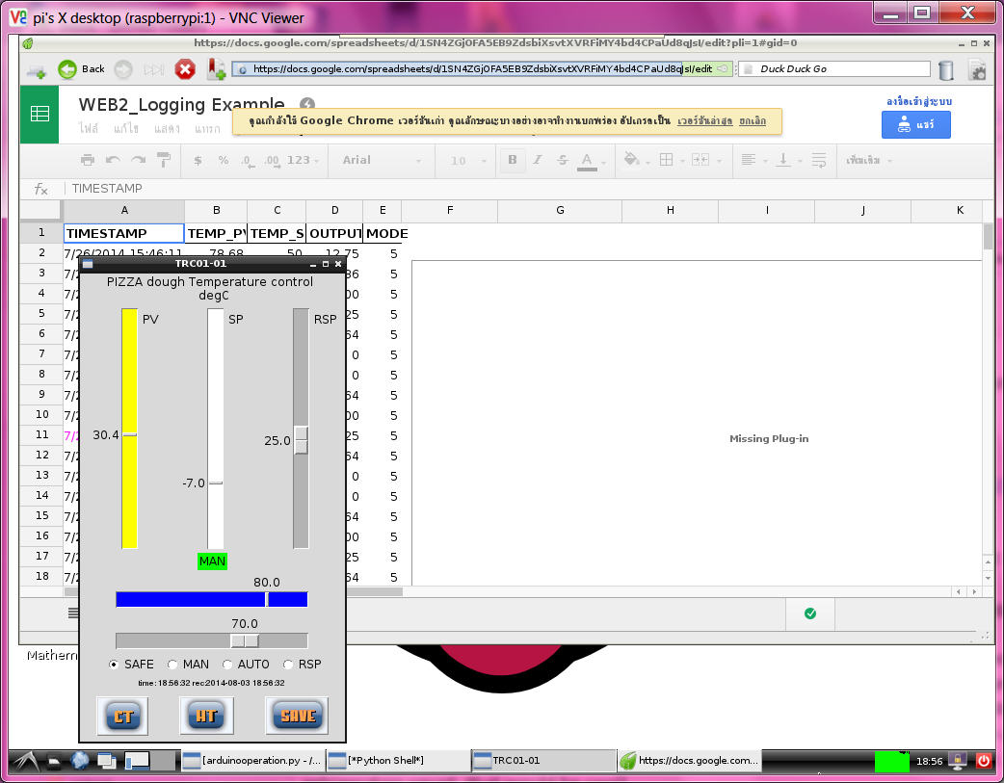Expand the font size 10 dropdown
This screenshot has width=1004, height=783.
pyautogui.click(x=468, y=161)
